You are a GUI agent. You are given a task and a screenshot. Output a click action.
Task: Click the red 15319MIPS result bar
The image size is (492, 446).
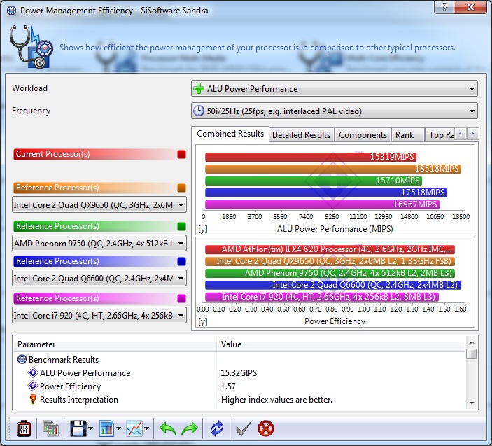click(x=311, y=157)
